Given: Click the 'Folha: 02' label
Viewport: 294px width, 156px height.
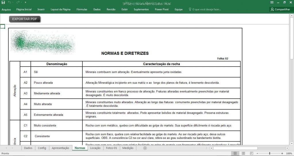Looking at the screenshot, I should click(223, 59).
